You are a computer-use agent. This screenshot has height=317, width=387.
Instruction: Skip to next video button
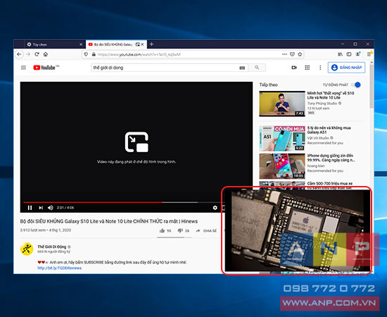point(41,208)
